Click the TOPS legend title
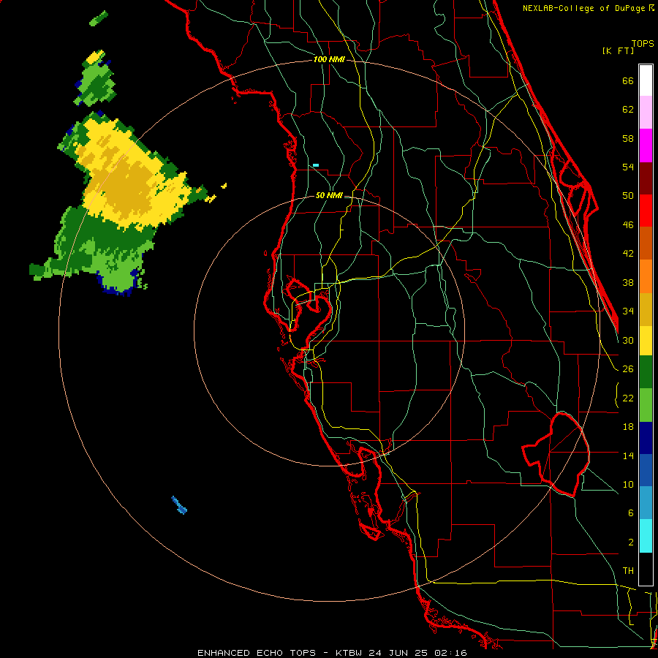 click(643, 44)
